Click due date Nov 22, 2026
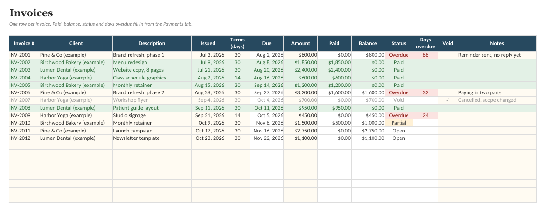The height and width of the screenshot is (211, 545). coord(267,138)
